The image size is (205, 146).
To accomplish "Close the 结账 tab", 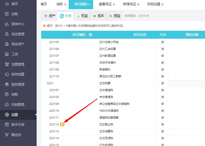I will (65, 4).
